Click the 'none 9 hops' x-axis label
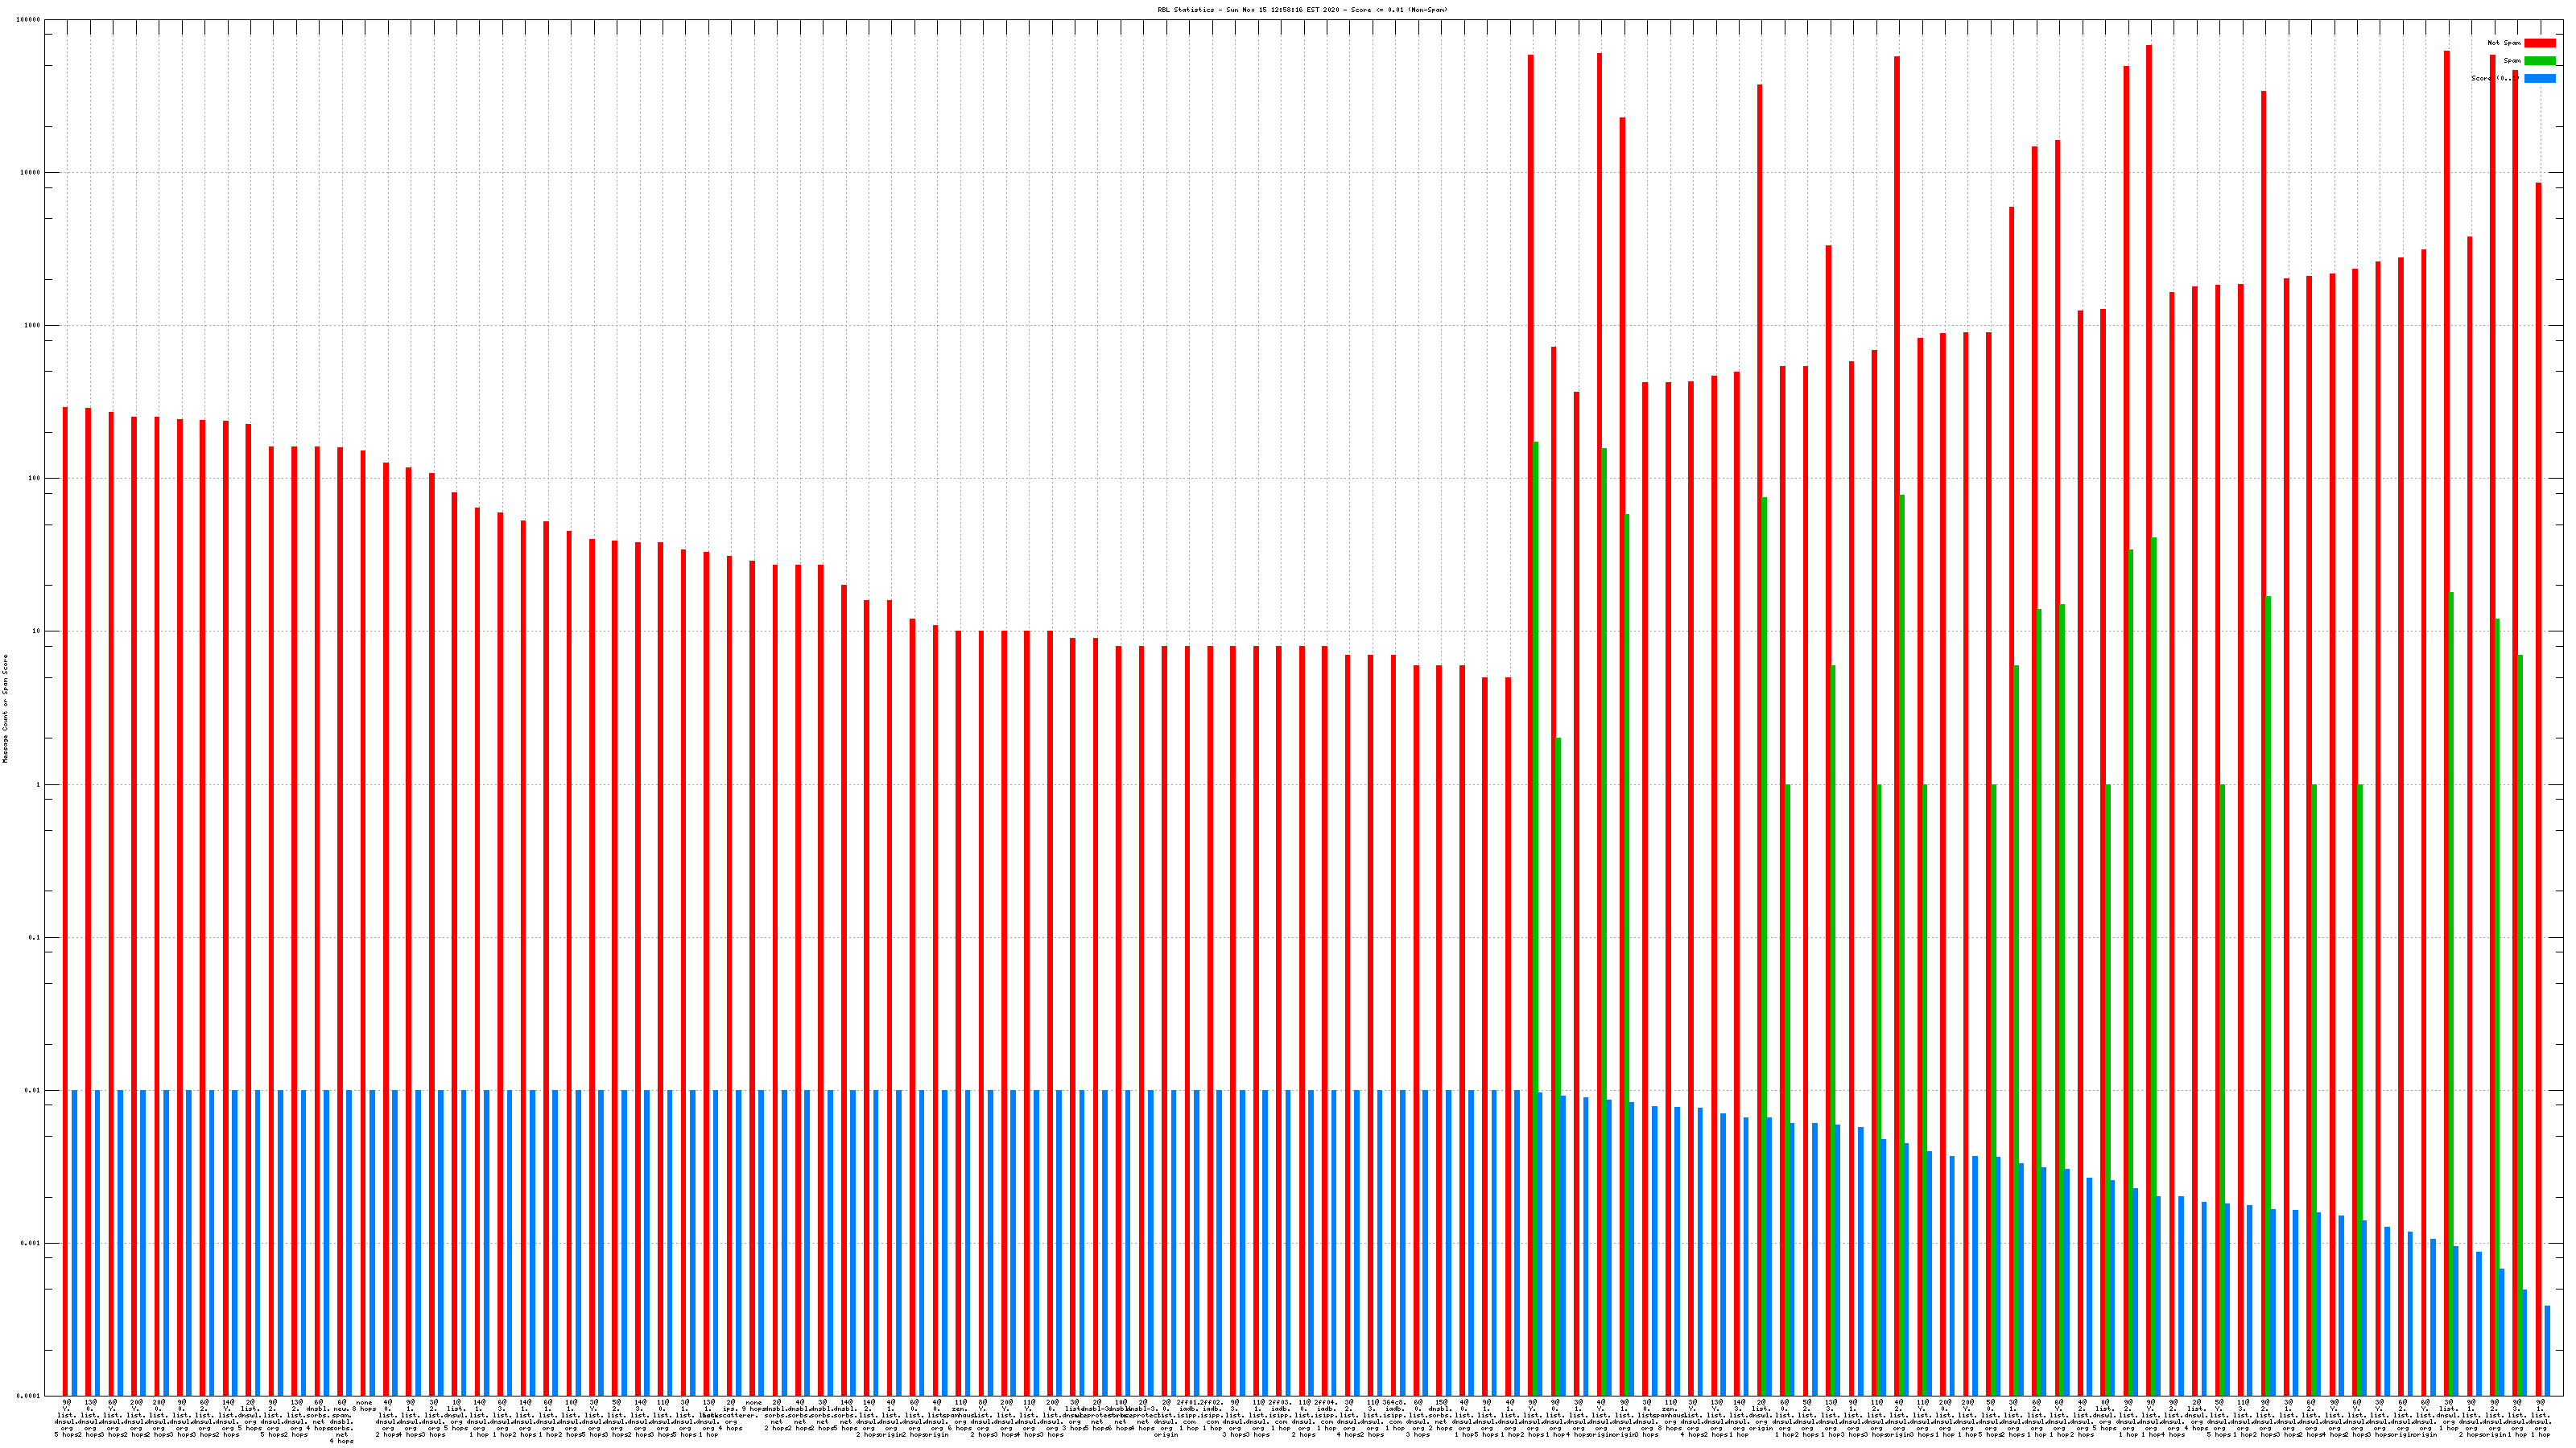Screen dimensions: 2576x1448 click(x=754, y=1406)
